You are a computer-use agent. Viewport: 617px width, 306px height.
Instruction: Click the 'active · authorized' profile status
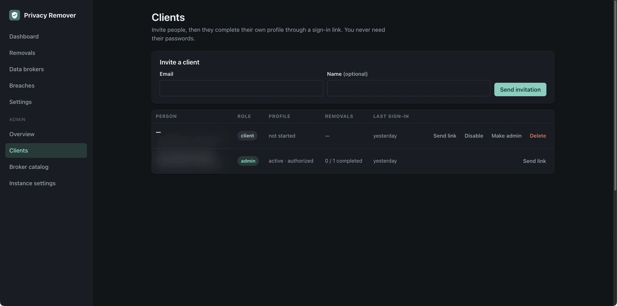tap(291, 161)
